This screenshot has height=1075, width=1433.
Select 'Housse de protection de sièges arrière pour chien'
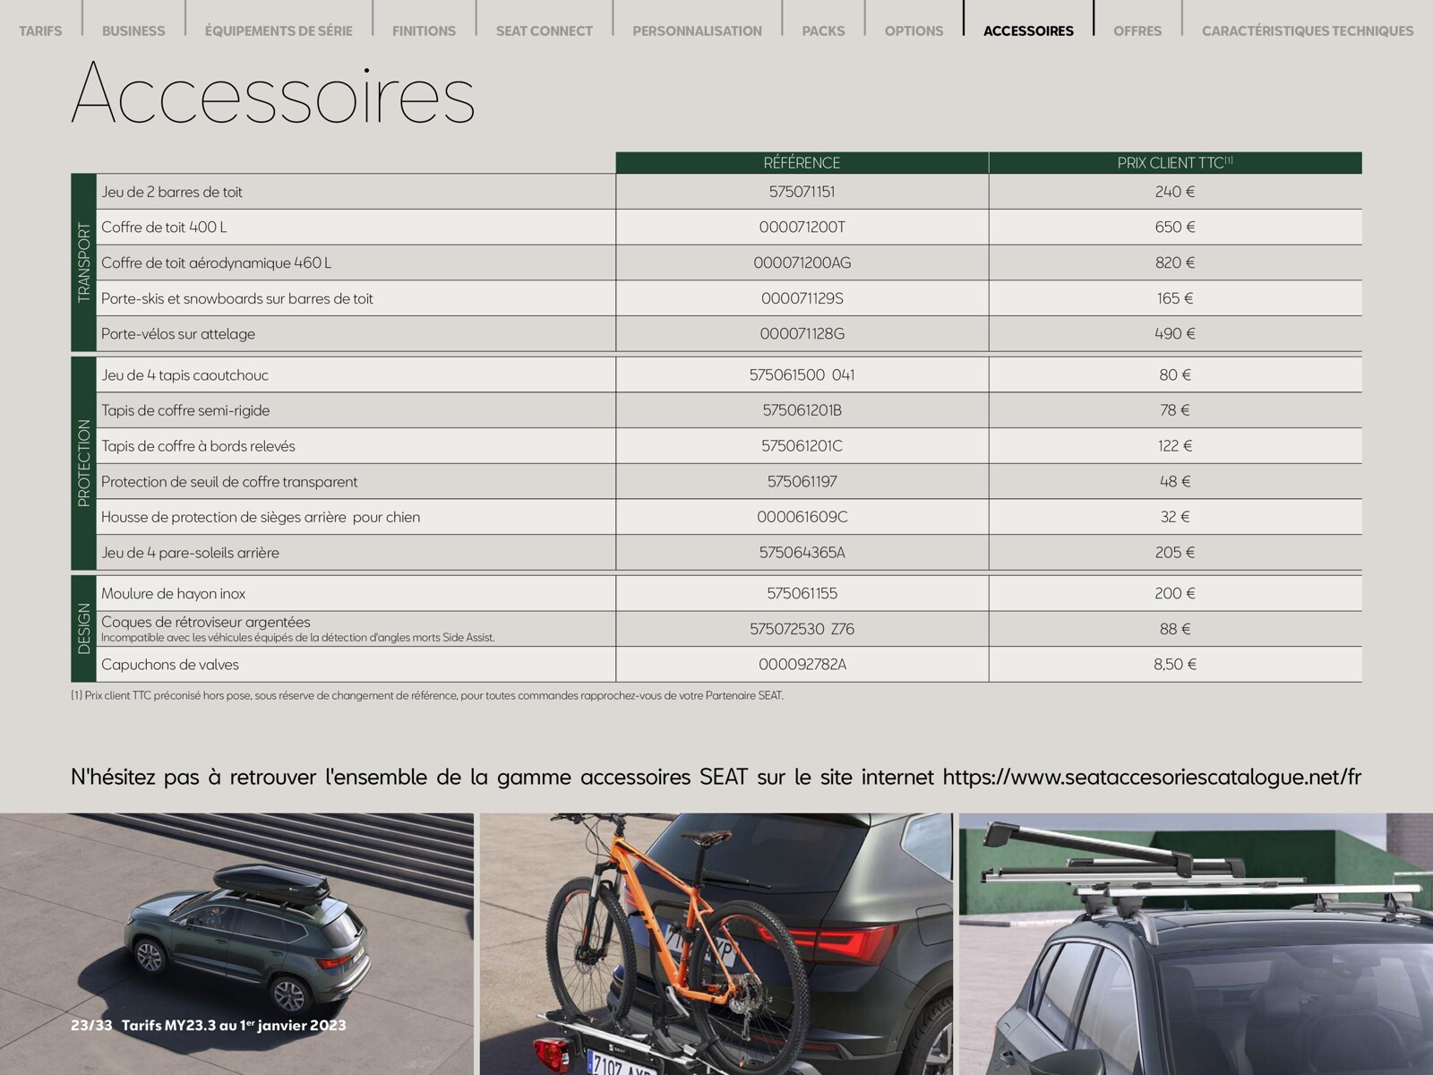coord(261,517)
